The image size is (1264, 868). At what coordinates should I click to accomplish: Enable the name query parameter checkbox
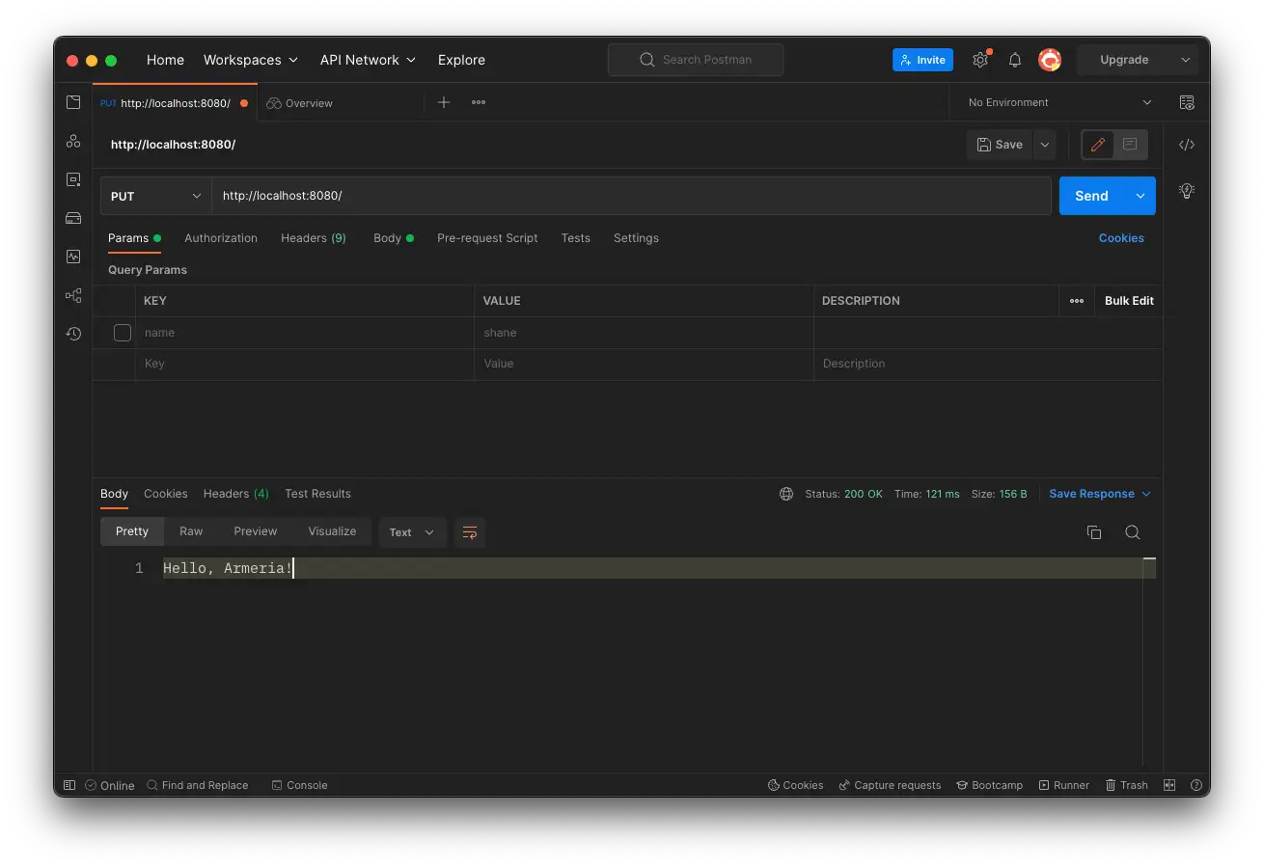123,333
